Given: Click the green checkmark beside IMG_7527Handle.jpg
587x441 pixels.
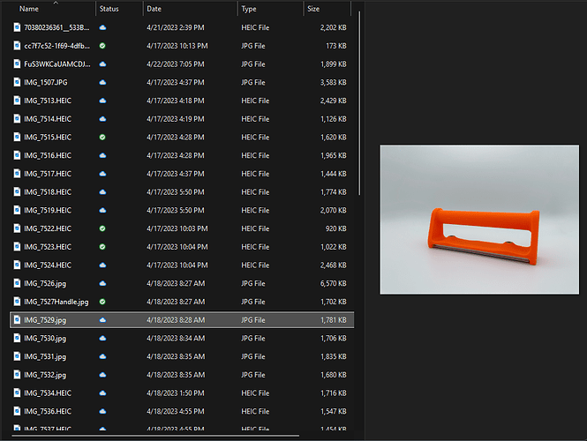Looking at the screenshot, I should (x=102, y=302).
